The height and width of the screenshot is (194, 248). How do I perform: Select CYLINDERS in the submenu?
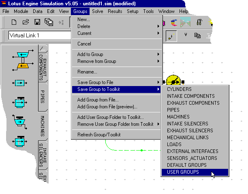click(195, 89)
